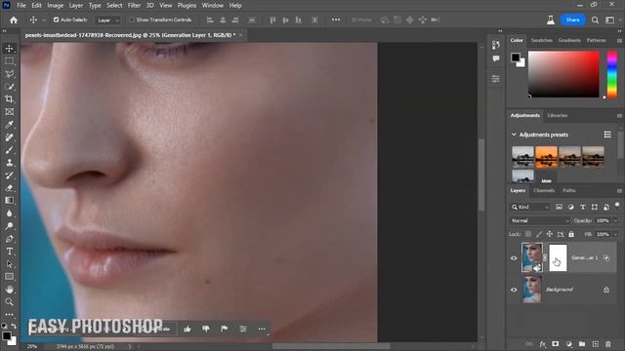
Task: Toggle the Auto-Select checkbox
Action: click(57, 19)
